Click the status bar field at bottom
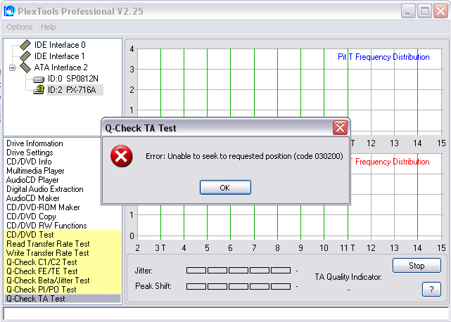This screenshot has height=322, width=451. (225, 313)
